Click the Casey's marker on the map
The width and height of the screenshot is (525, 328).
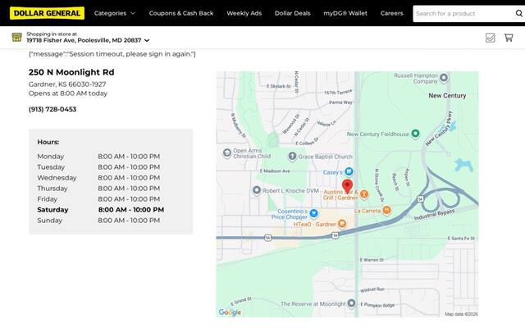point(349,171)
